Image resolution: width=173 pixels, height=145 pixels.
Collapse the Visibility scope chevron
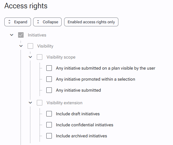30,57
